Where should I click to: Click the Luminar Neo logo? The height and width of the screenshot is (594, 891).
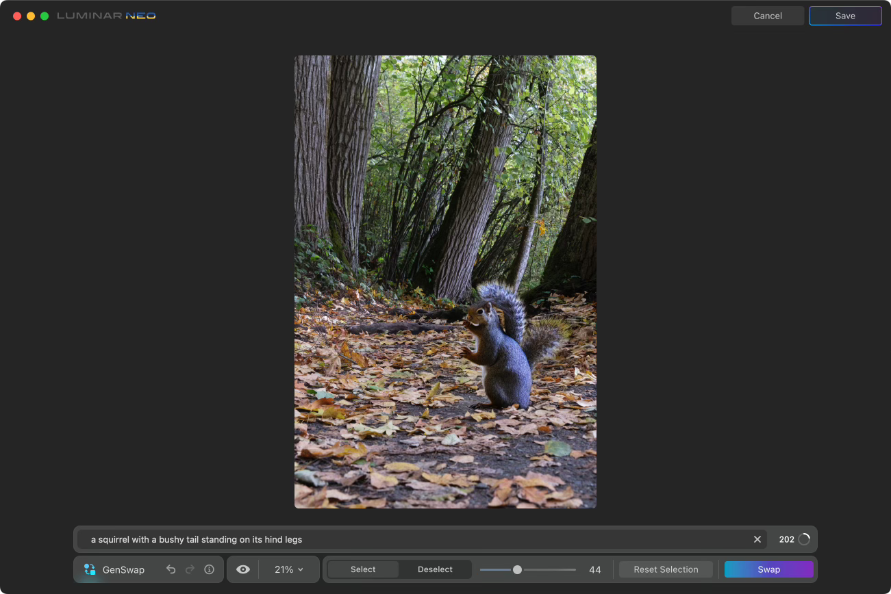click(x=106, y=15)
